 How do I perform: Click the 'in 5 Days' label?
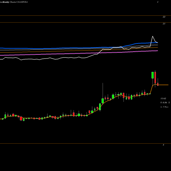(x=164, y=107)
